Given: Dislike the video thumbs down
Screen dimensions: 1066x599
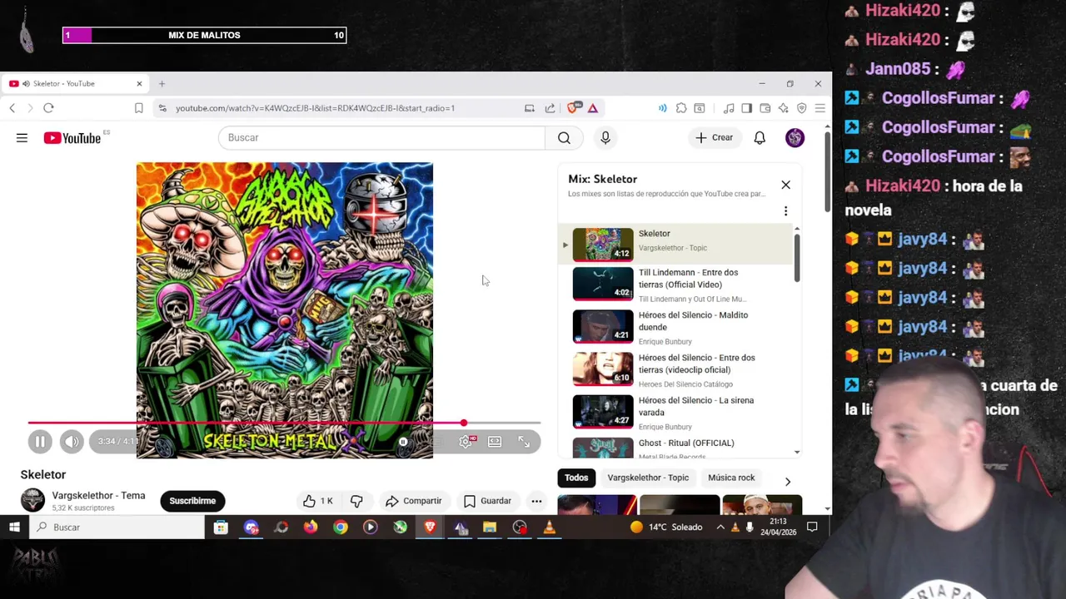Looking at the screenshot, I should (x=356, y=501).
